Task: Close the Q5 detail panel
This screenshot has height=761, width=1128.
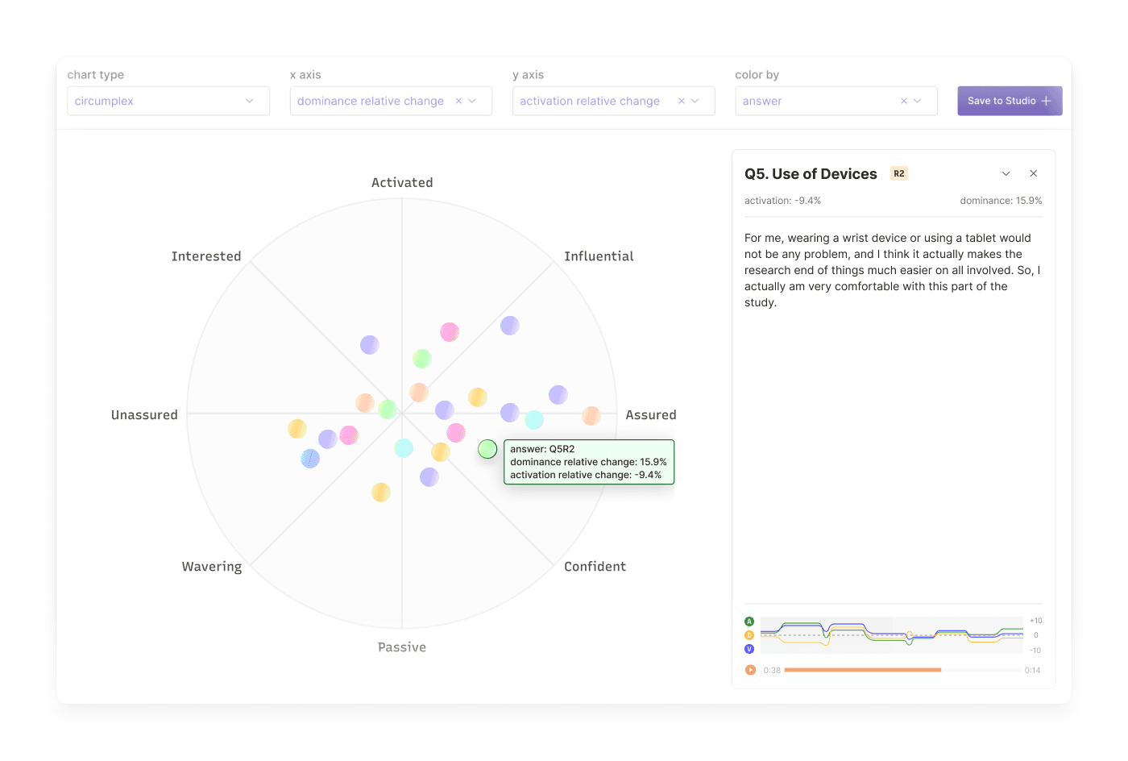Action: coord(1034,173)
